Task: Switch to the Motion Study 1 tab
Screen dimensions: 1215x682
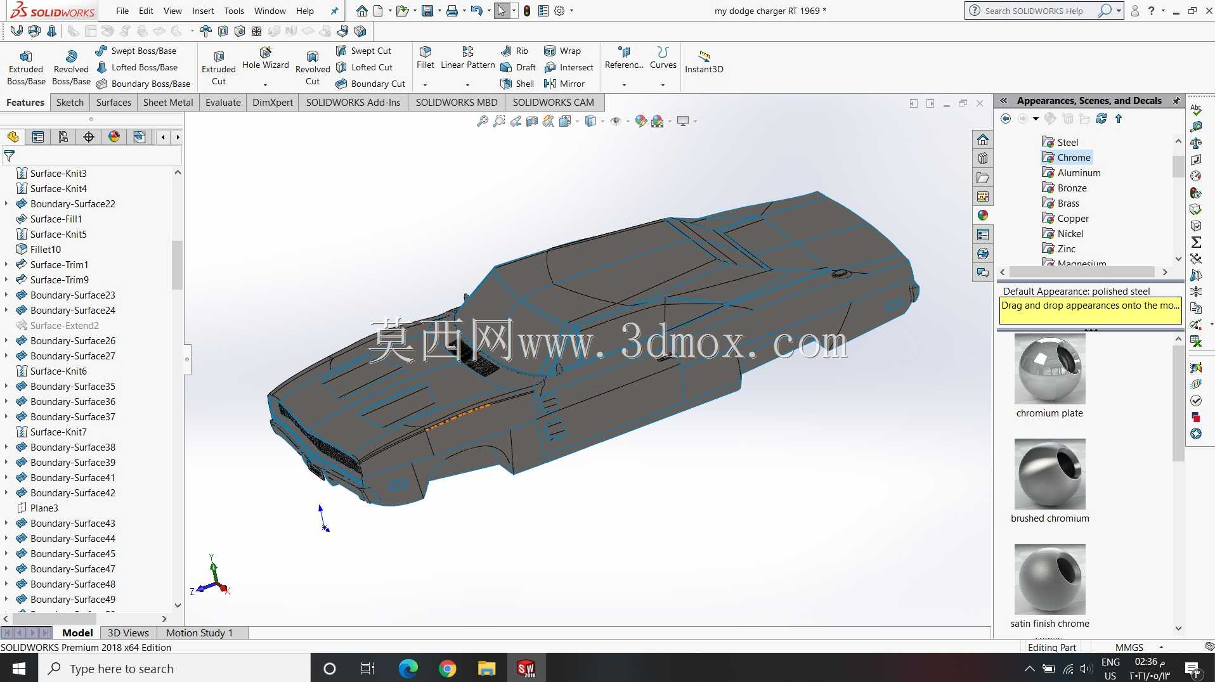Action: tap(200, 633)
